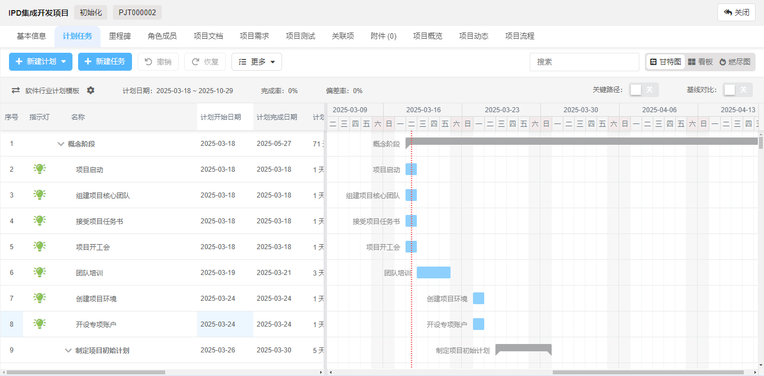Click the 新建任务 button
The image size is (764, 376).
(105, 62)
